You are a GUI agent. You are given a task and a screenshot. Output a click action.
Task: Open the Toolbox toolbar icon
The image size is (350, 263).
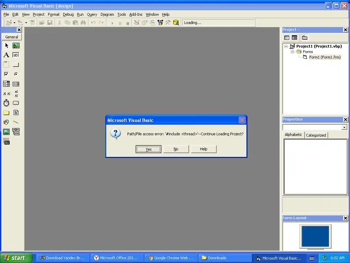(168, 23)
